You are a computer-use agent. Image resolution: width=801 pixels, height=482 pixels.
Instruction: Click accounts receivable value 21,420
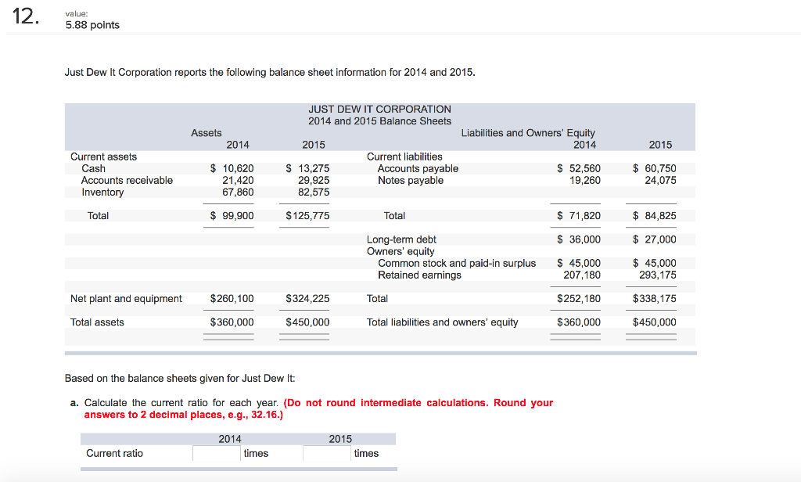click(238, 181)
